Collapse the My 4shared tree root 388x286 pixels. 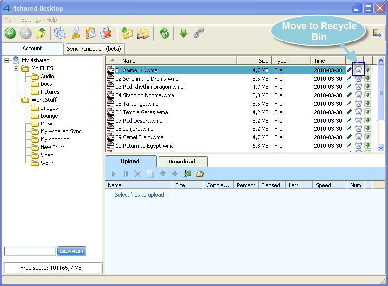(7, 60)
